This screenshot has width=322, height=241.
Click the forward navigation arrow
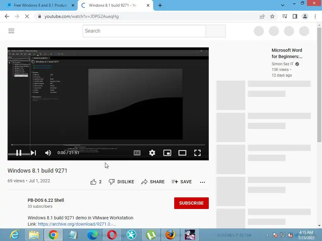[17, 16]
